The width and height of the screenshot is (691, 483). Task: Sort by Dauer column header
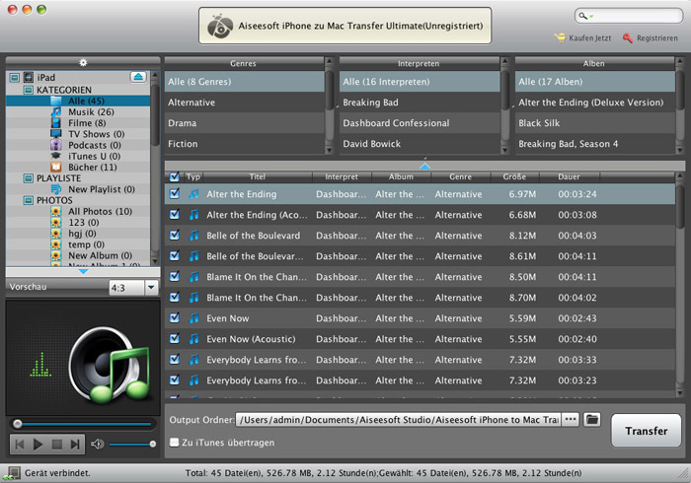click(569, 176)
